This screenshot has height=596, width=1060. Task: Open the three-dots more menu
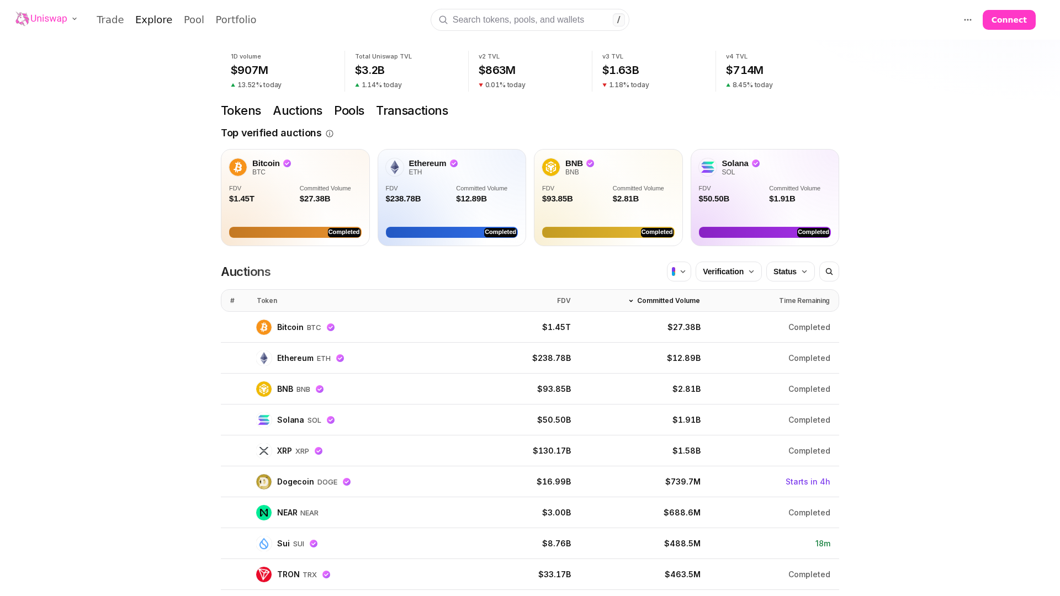(x=968, y=20)
